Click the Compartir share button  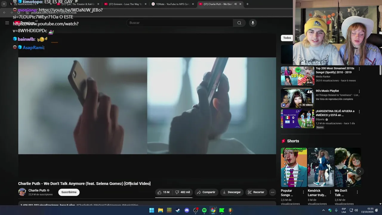point(206,192)
